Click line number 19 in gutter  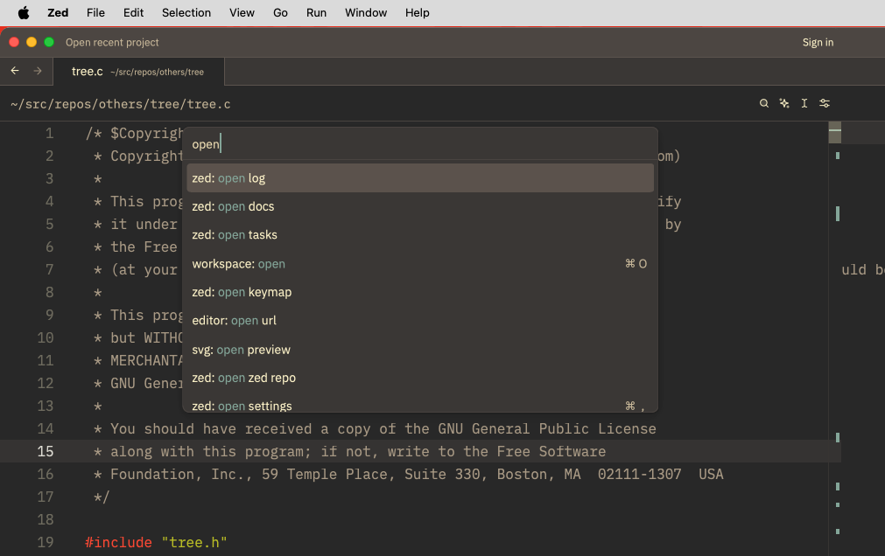pyautogui.click(x=46, y=543)
